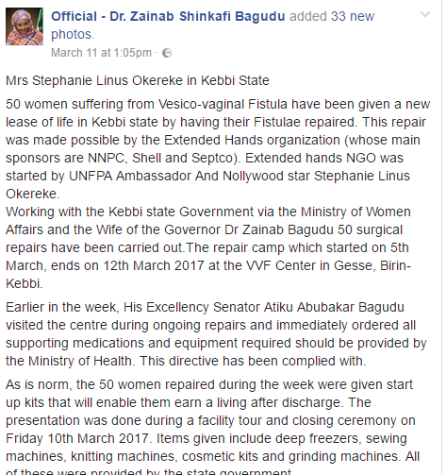Open the post options chevron menu
Image resolution: width=446 pixels, height=475 pixels.
pyautogui.click(x=425, y=14)
